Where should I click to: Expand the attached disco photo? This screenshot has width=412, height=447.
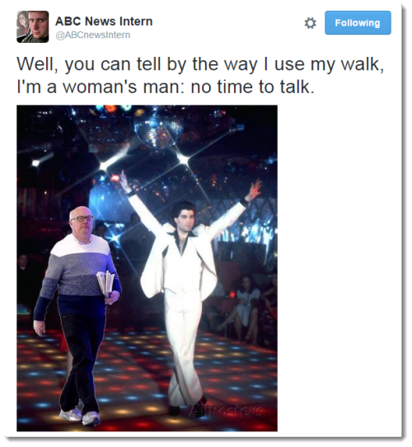tap(147, 268)
